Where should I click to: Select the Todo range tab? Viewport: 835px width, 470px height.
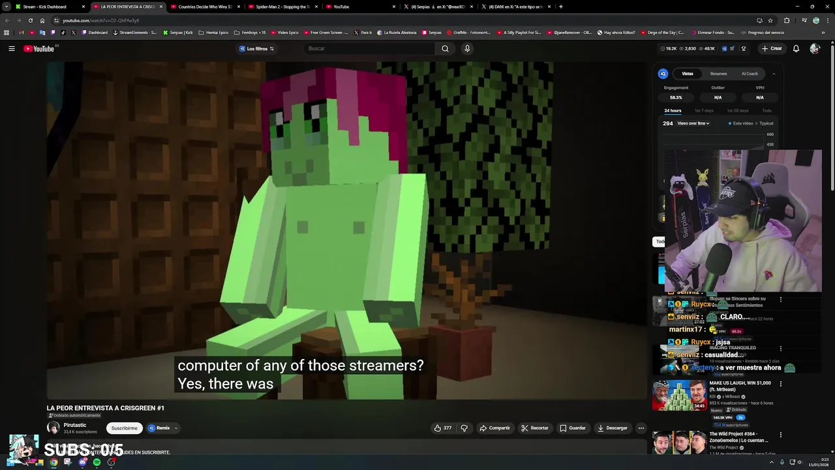click(x=767, y=110)
